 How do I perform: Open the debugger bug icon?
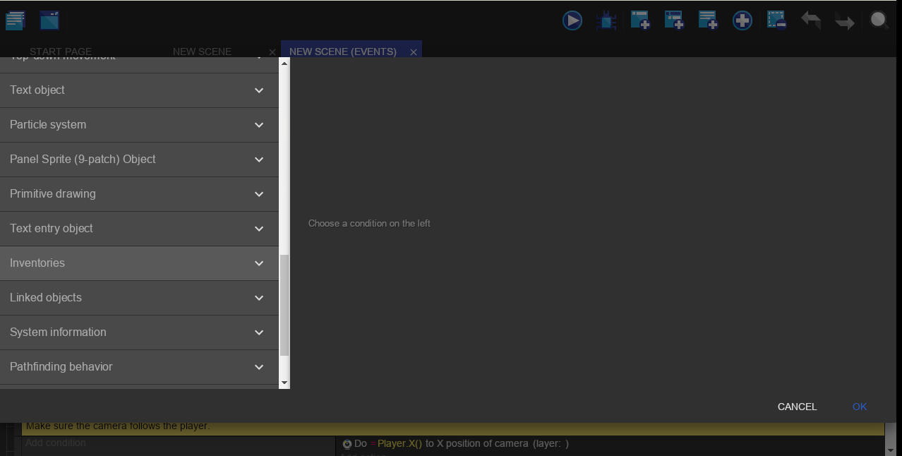pos(606,20)
